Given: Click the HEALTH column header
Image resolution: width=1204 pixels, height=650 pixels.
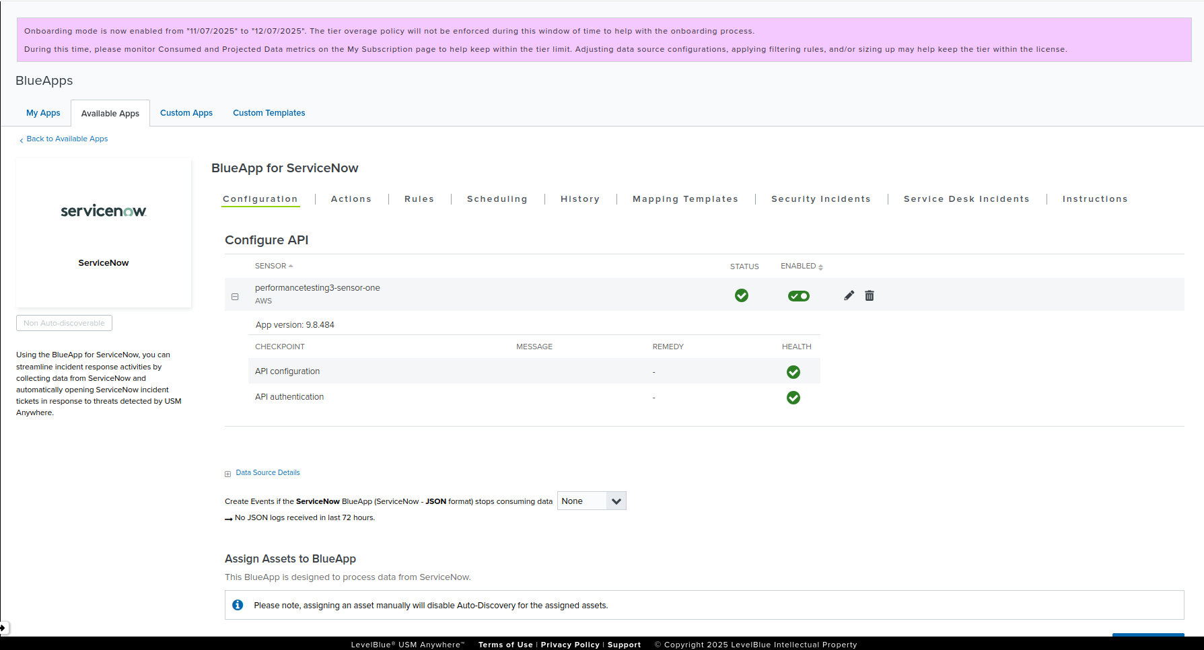Looking at the screenshot, I should [797, 347].
